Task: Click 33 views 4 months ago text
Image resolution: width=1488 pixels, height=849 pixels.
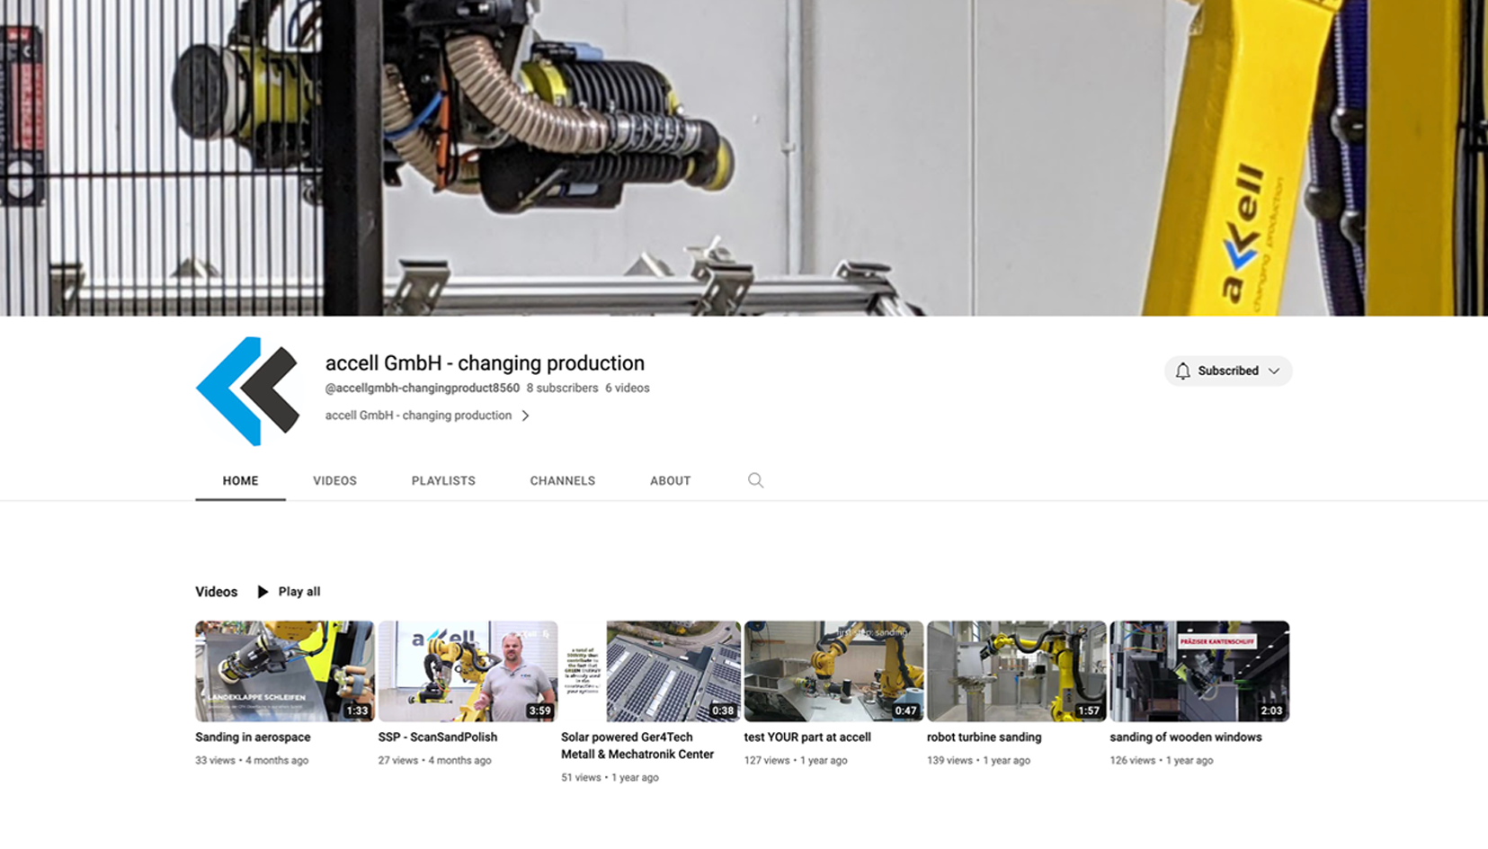Action: (x=252, y=760)
